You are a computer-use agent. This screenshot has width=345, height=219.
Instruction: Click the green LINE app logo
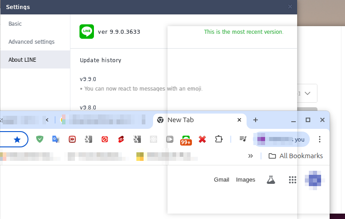pos(87,32)
